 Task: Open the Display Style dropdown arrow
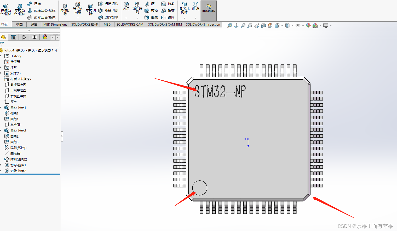tap(292, 26)
